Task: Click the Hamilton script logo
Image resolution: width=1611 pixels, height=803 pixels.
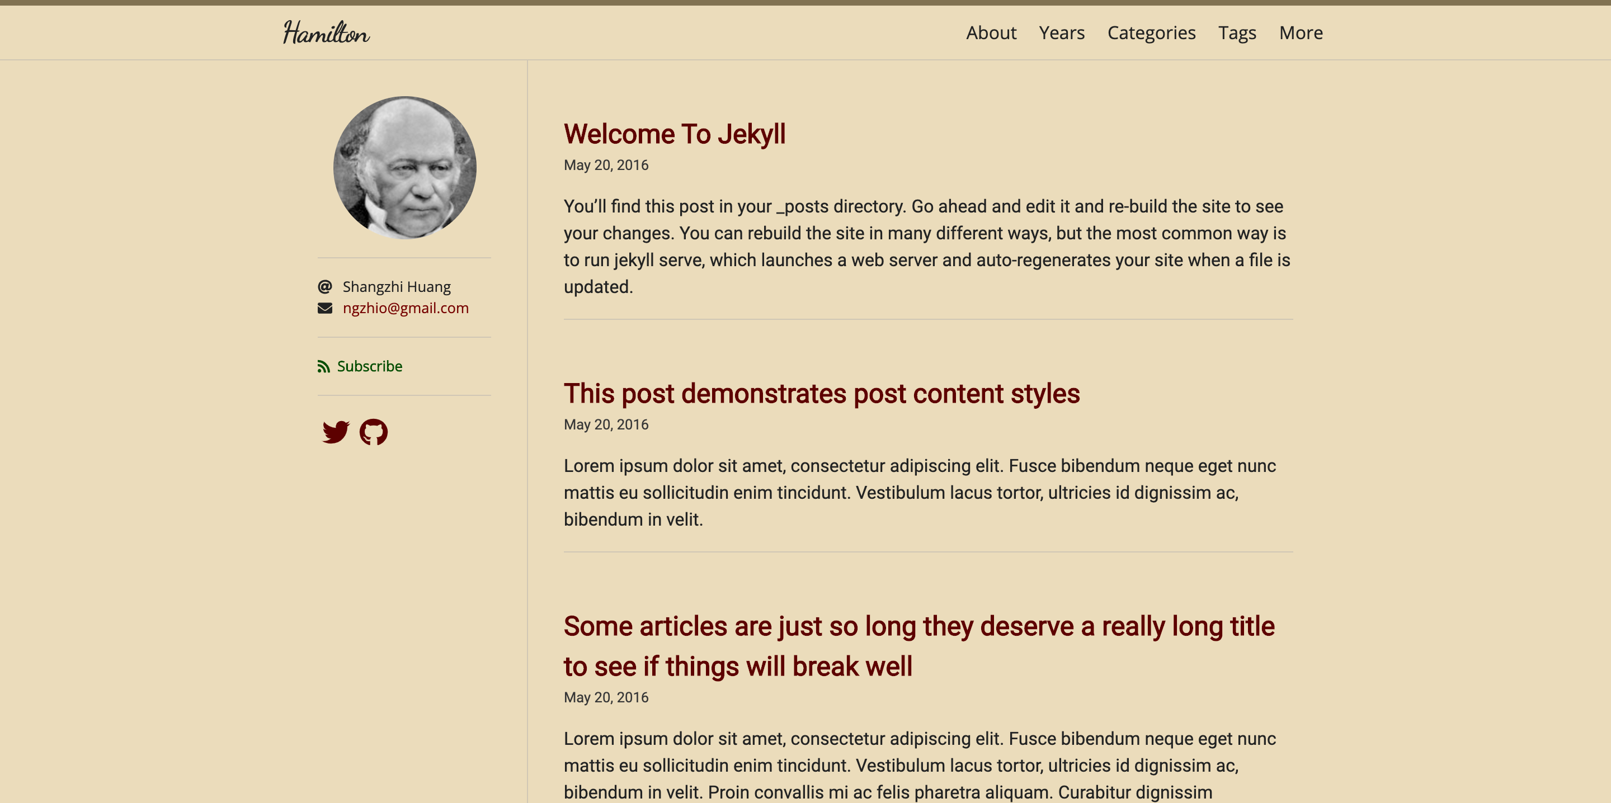Action: coord(326,33)
